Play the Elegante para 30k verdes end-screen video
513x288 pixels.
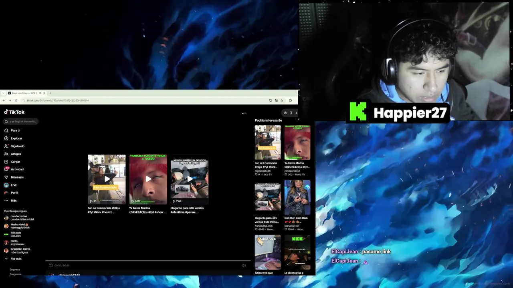190,179
